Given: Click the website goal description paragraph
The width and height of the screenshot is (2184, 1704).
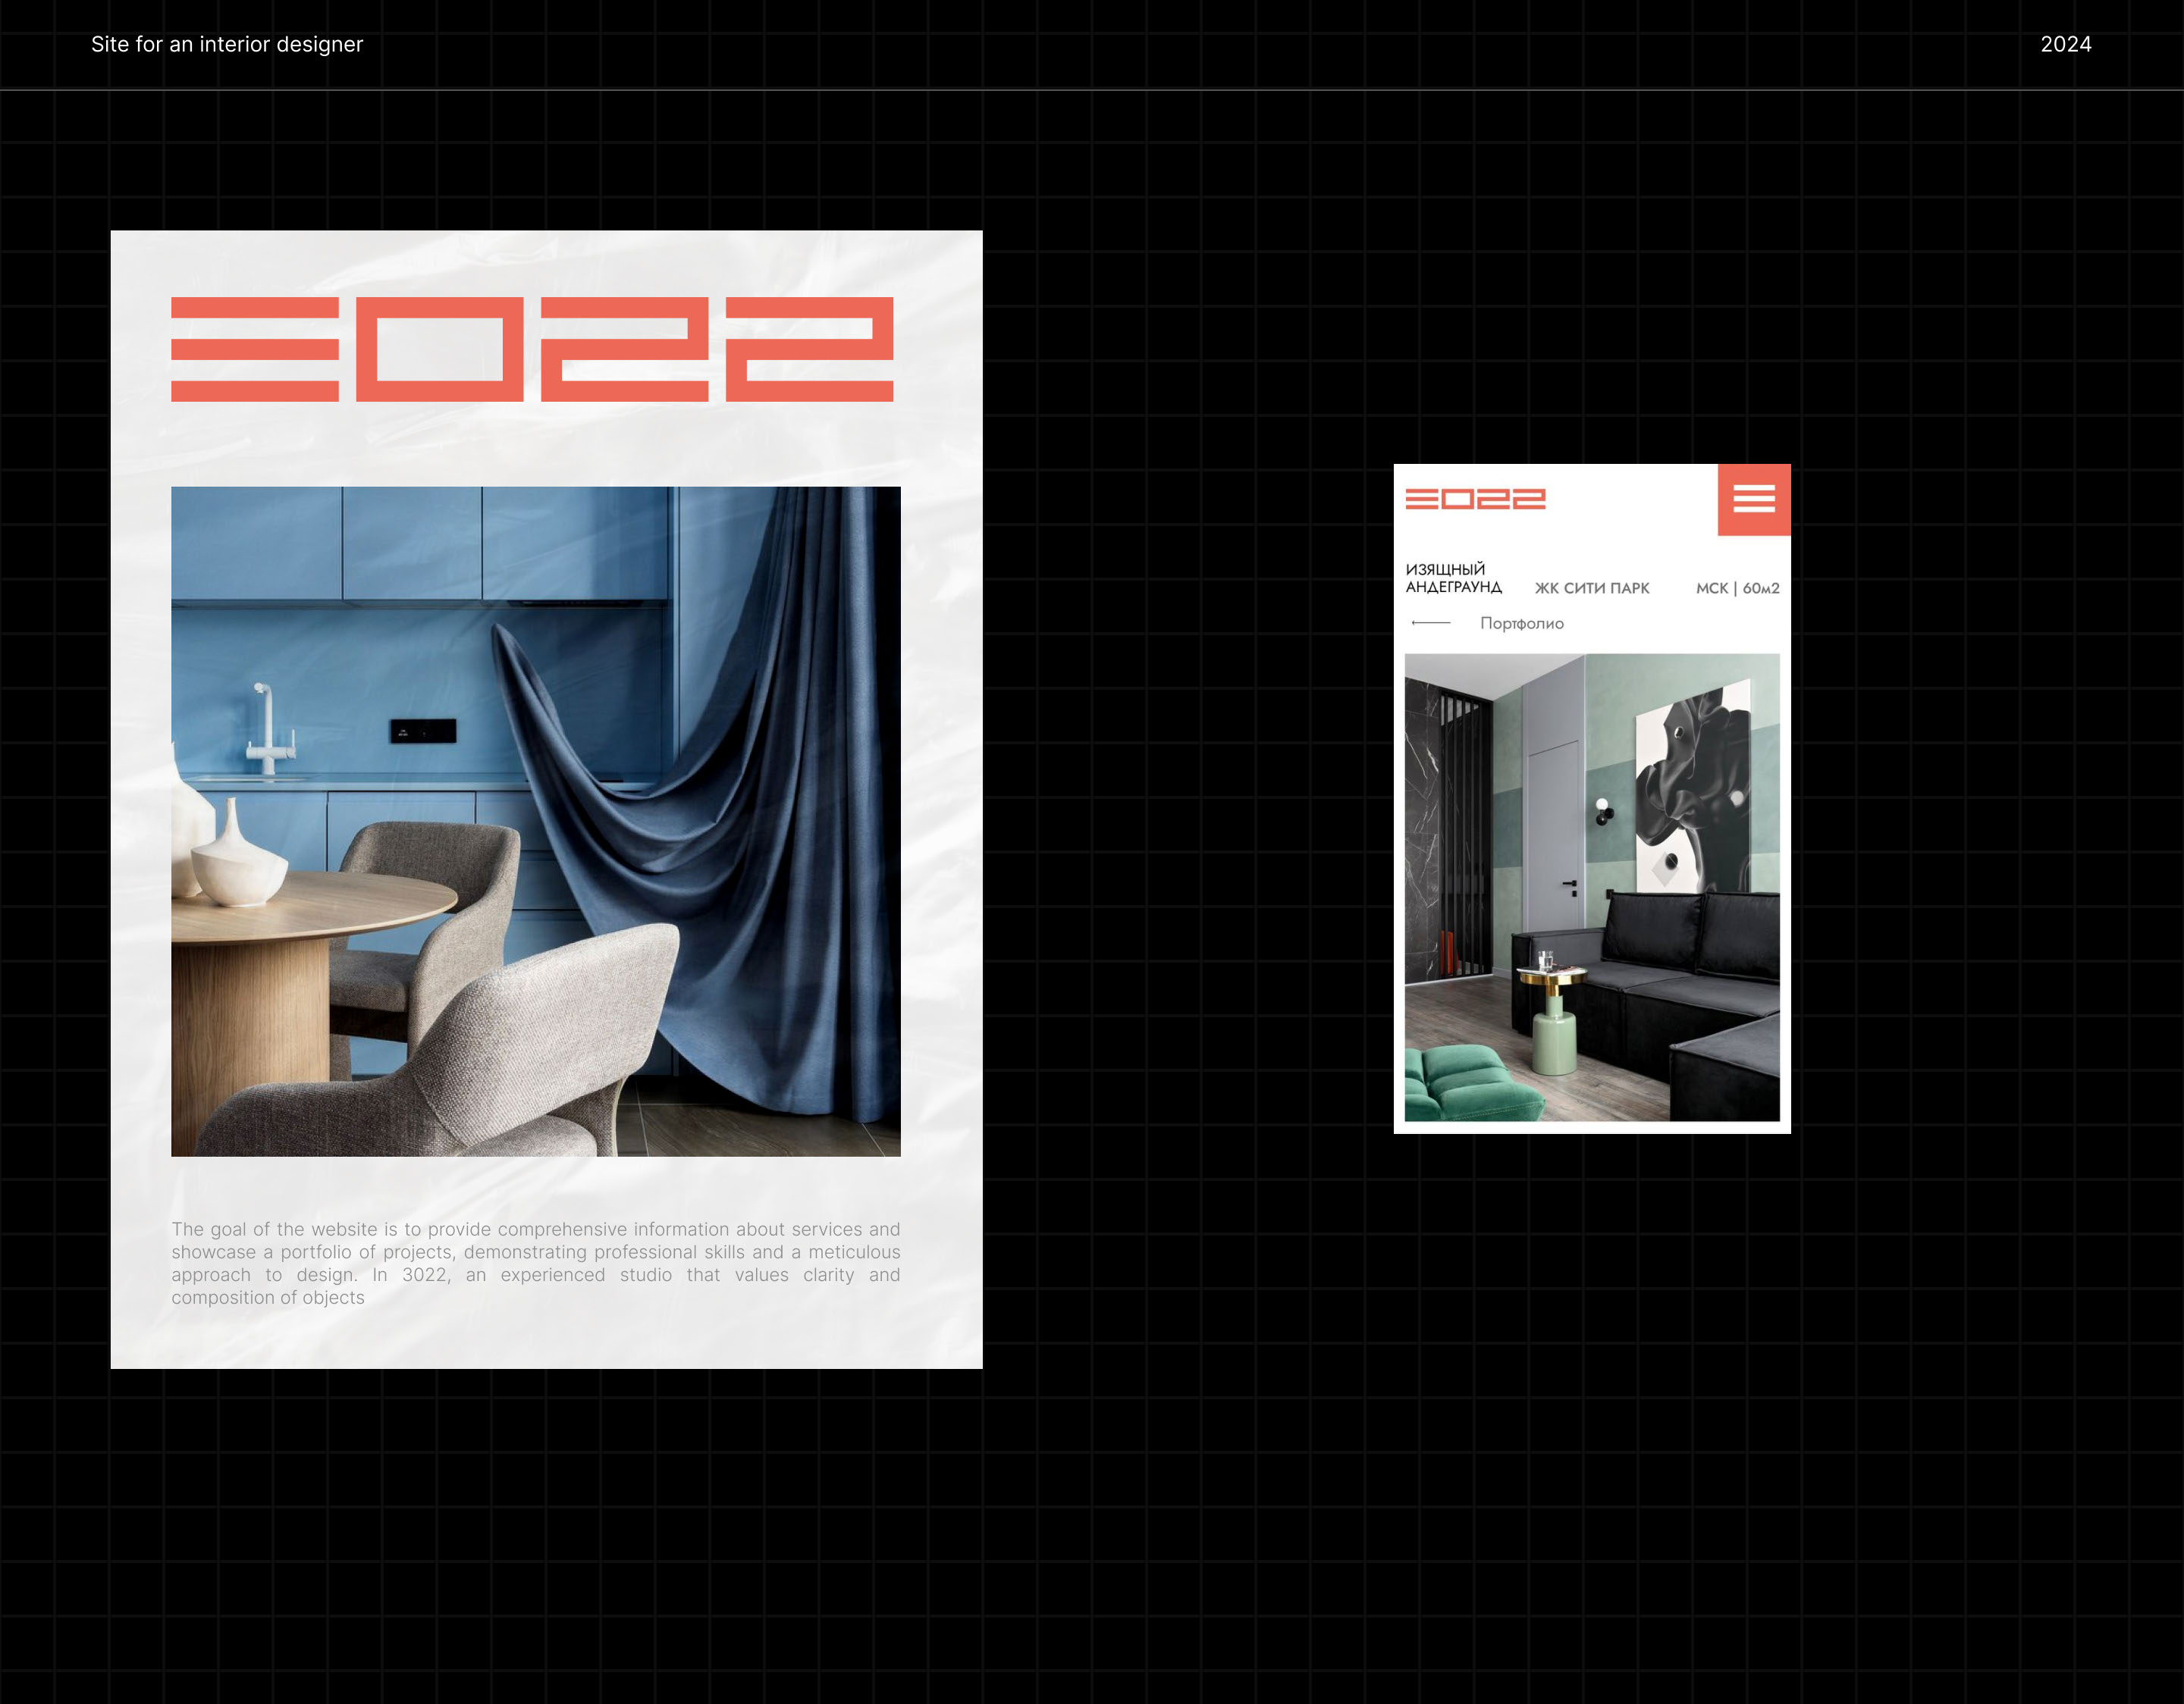Looking at the screenshot, I should [535, 1264].
